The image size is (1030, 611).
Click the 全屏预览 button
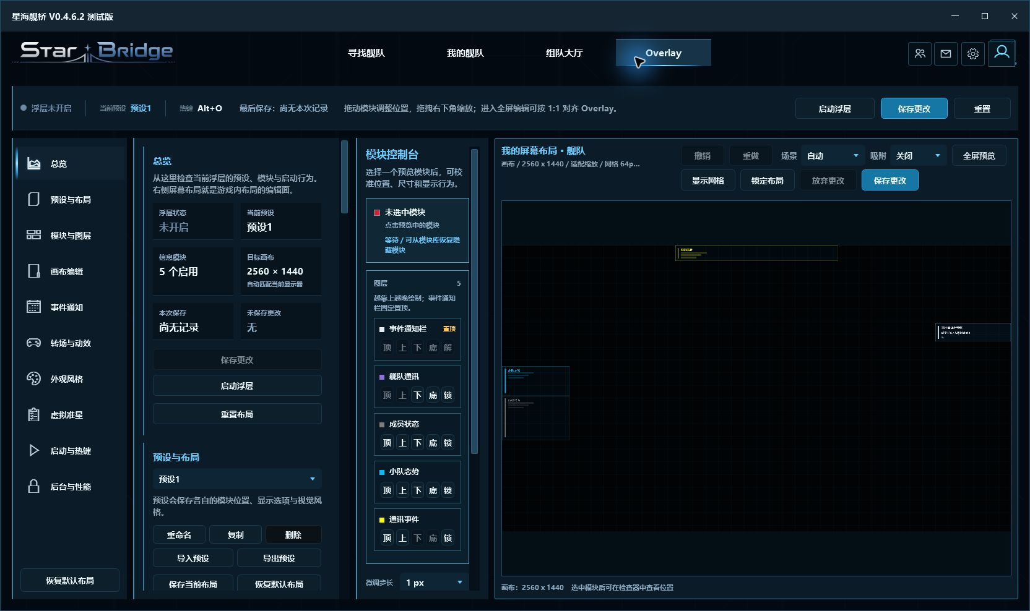(979, 156)
